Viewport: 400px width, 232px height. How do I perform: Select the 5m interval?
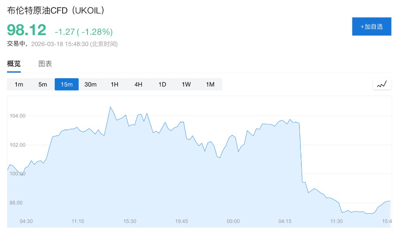tap(43, 84)
